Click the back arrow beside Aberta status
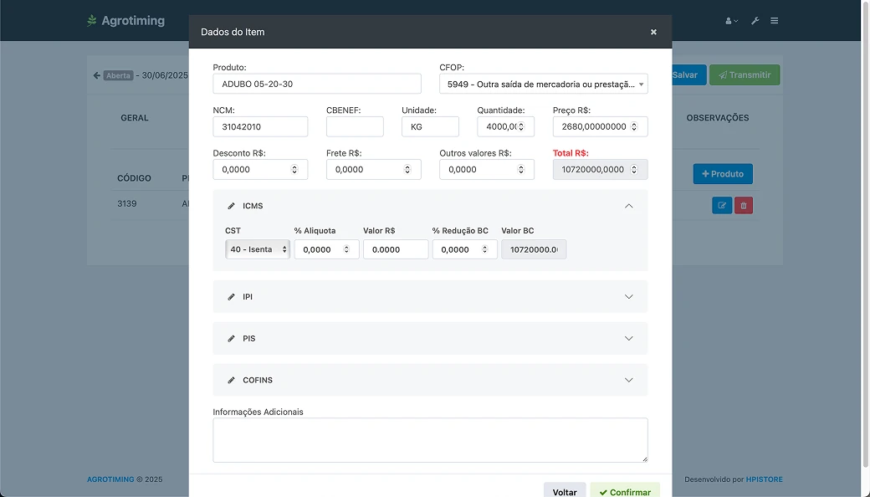The height and width of the screenshot is (497, 870). (x=96, y=75)
